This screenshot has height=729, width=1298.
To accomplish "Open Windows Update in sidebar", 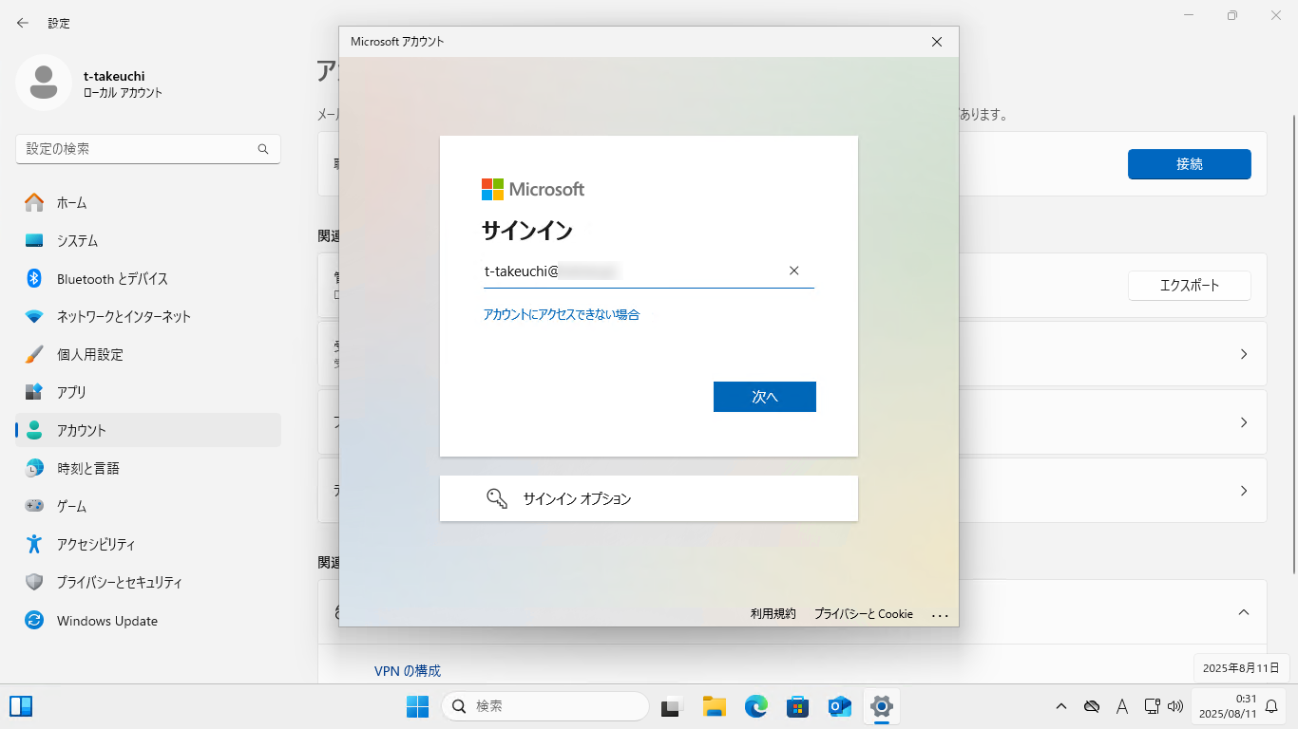I will [148, 621].
